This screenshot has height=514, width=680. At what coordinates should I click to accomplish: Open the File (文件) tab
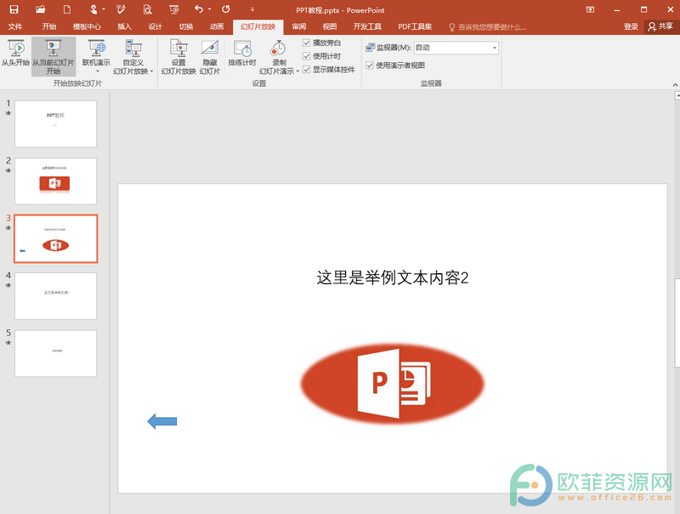pos(14,27)
